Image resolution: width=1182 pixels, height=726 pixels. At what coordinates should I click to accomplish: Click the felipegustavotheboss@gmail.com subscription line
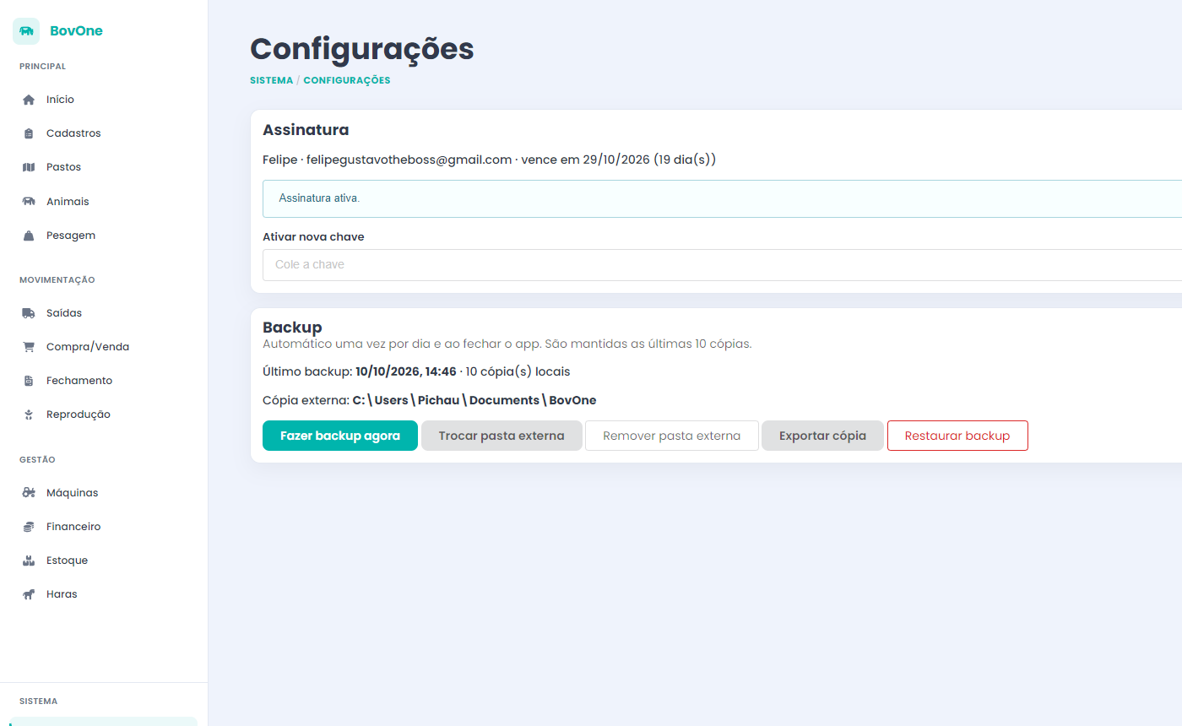490,160
